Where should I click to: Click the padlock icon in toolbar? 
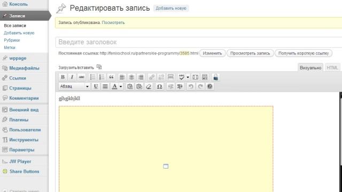[x=216, y=77]
